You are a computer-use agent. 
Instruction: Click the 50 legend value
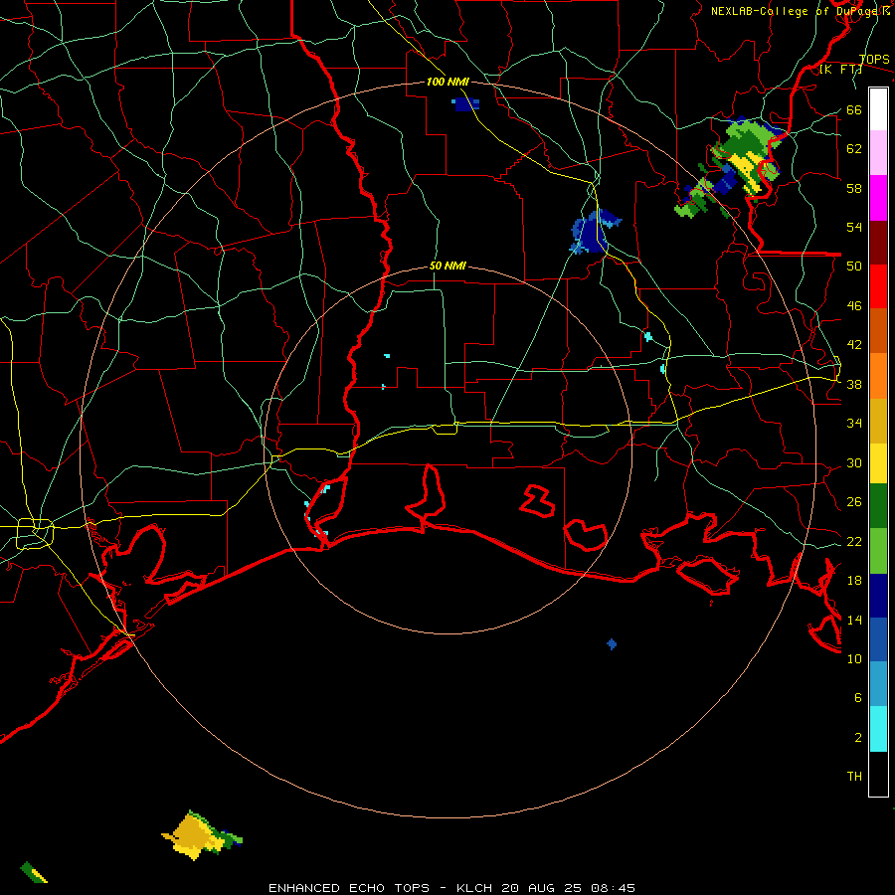point(854,267)
